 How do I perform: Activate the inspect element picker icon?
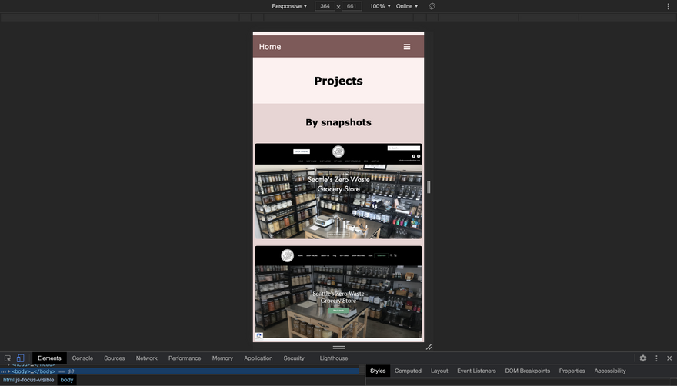(x=8, y=358)
